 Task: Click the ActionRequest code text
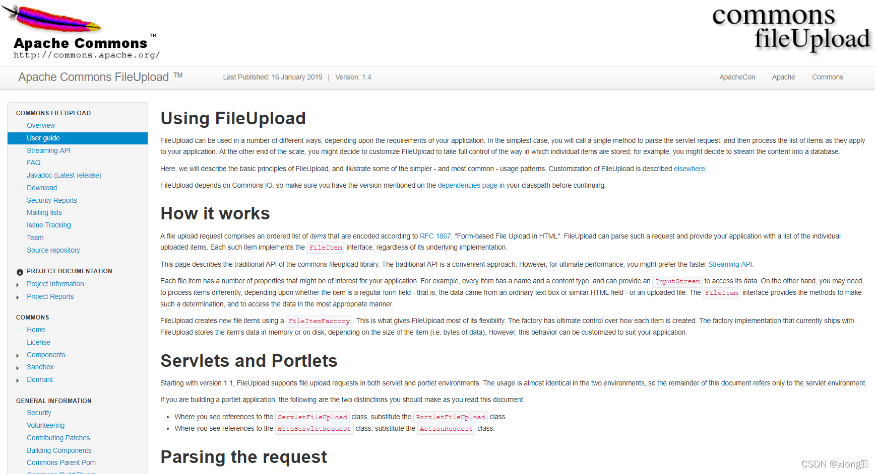click(446, 429)
